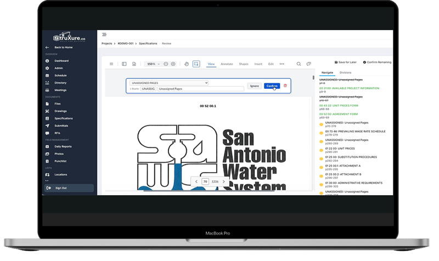Open the document search magnifier
This screenshot has height=261, width=439.
click(x=299, y=64)
